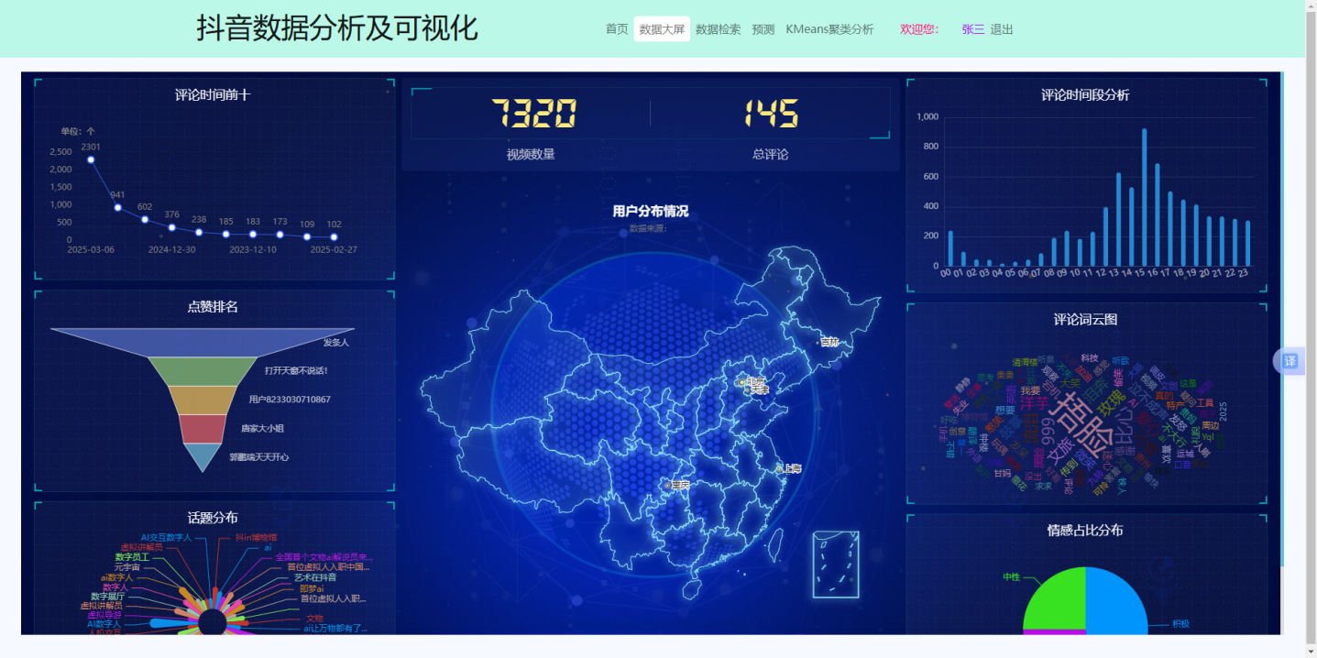This screenshot has width=1317, height=658.
Task: Click 玫瑰 in the word cloud
Action: (x=1110, y=403)
